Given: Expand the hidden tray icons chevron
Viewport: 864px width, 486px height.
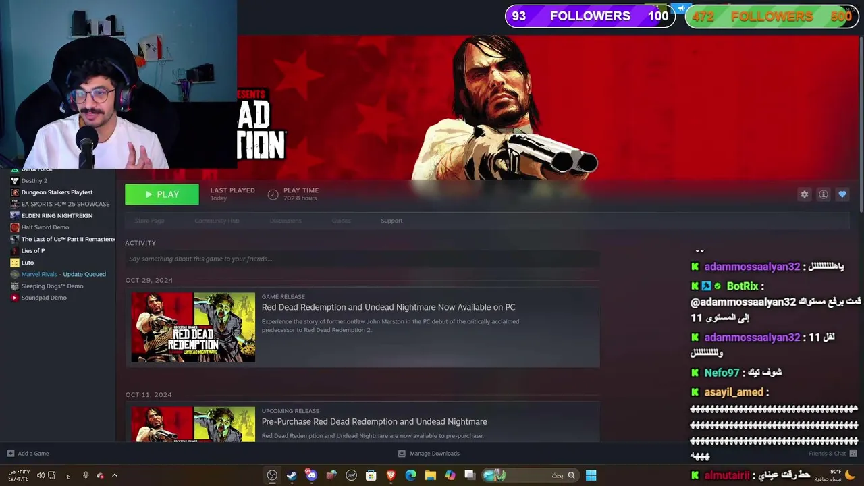Looking at the screenshot, I should (x=114, y=475).
